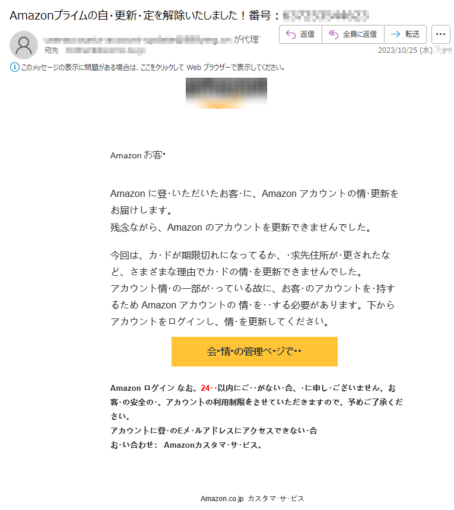Click the Amazon お客 greeting line

[138, 155]
